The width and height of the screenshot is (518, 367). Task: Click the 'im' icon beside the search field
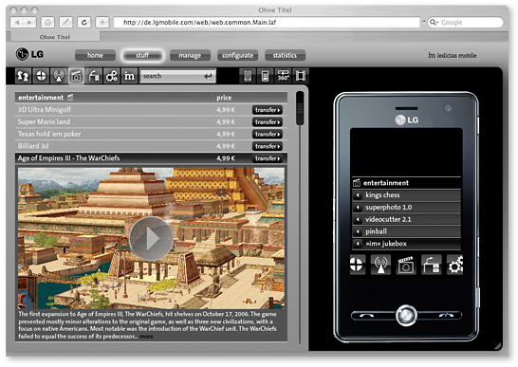pyautogui.click(x=129, y=76)
